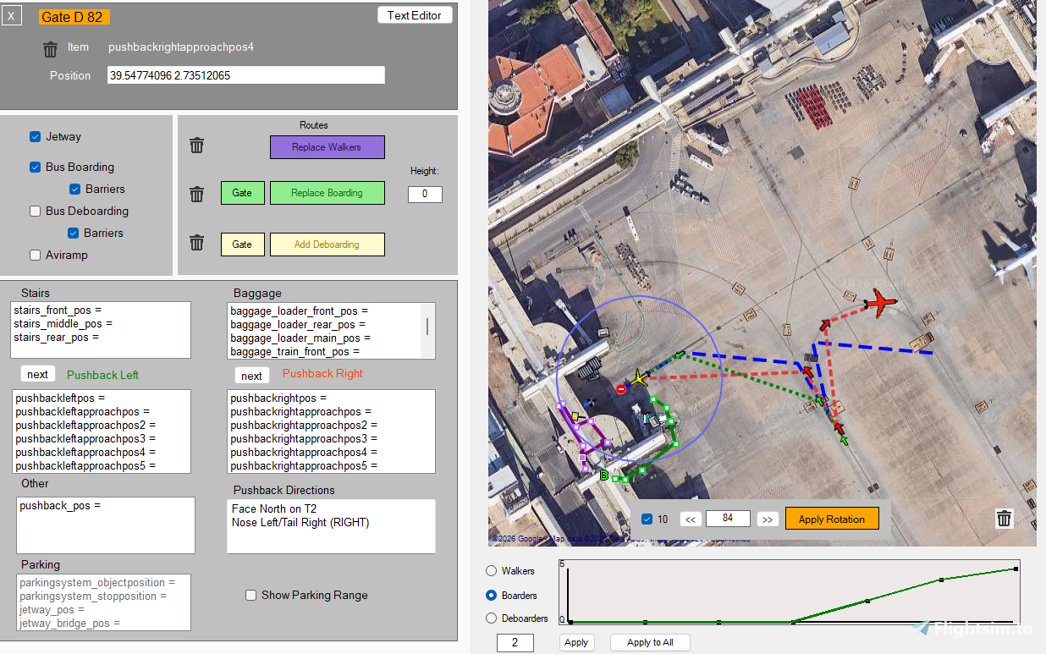This screenshot has width=1046, height=654.
Task: Enable the Bus Deboarding checkbox
Action: [35, 211]
